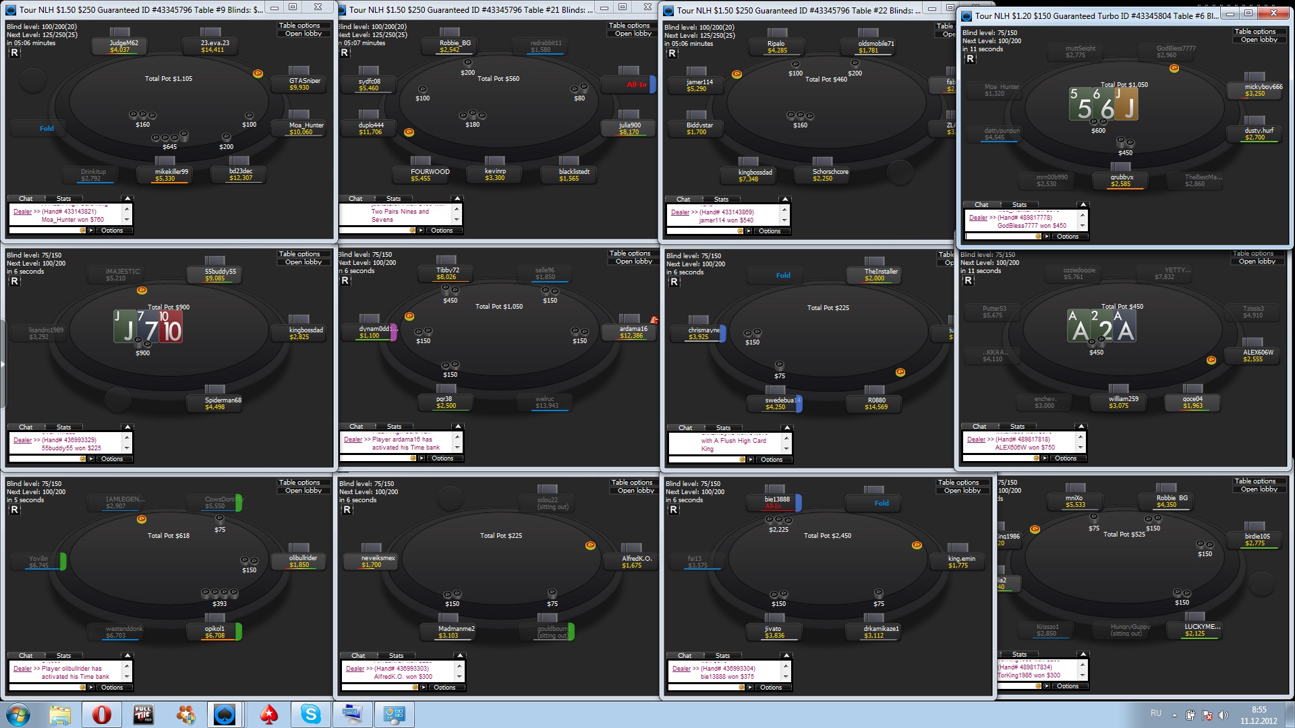Click the chat scroll-up arrow on Table #9

point(126,209)
